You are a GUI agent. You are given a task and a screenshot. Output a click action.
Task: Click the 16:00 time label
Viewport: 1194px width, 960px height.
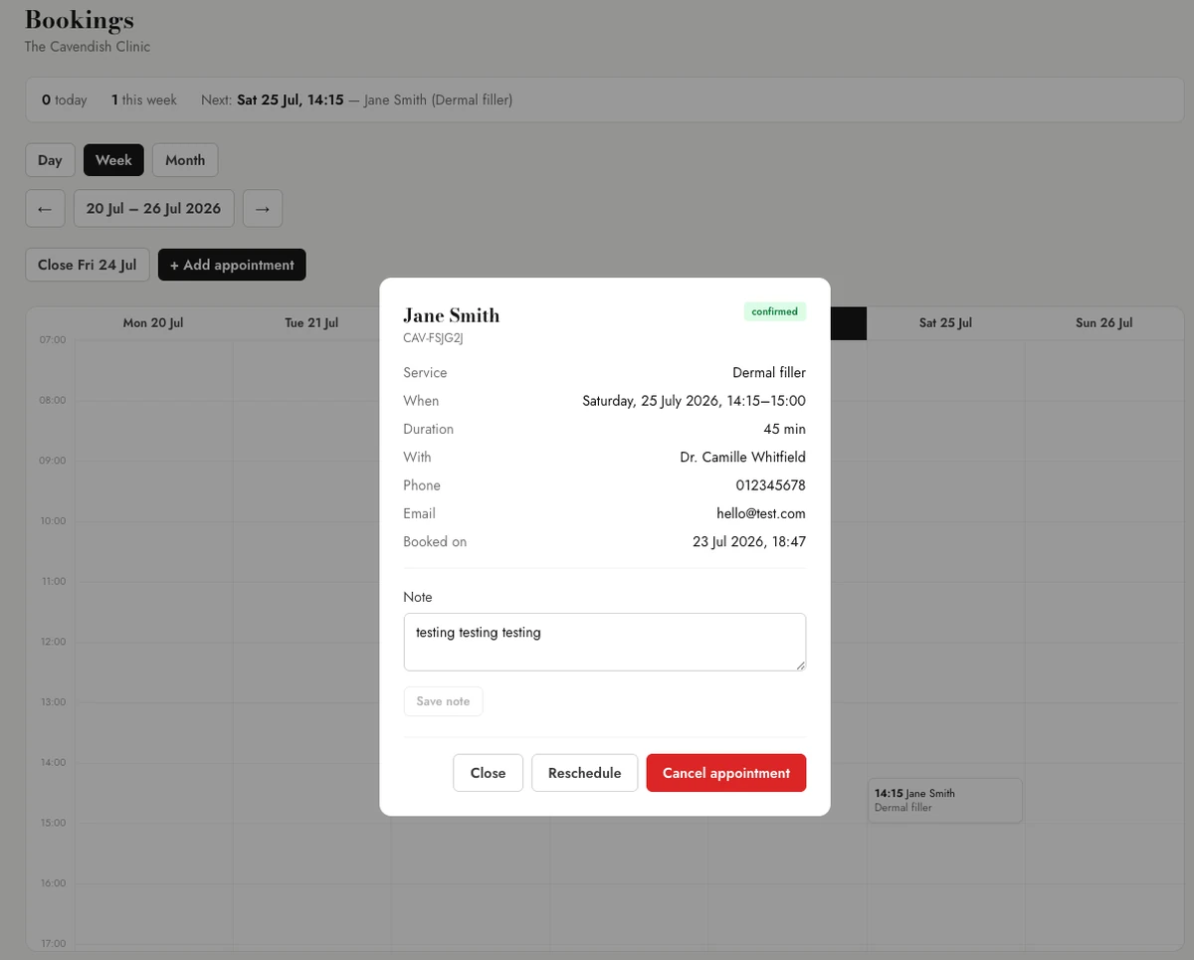point(54,883)
